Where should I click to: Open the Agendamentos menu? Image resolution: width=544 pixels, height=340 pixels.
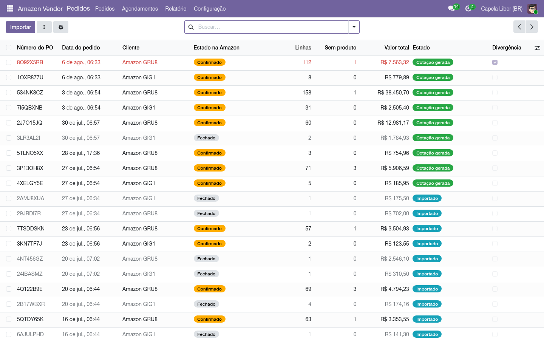pyautogui.click(x=140, y=9)
